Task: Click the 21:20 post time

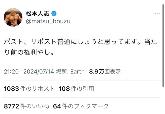Action: pyautogui.click(x=11, y=72)
